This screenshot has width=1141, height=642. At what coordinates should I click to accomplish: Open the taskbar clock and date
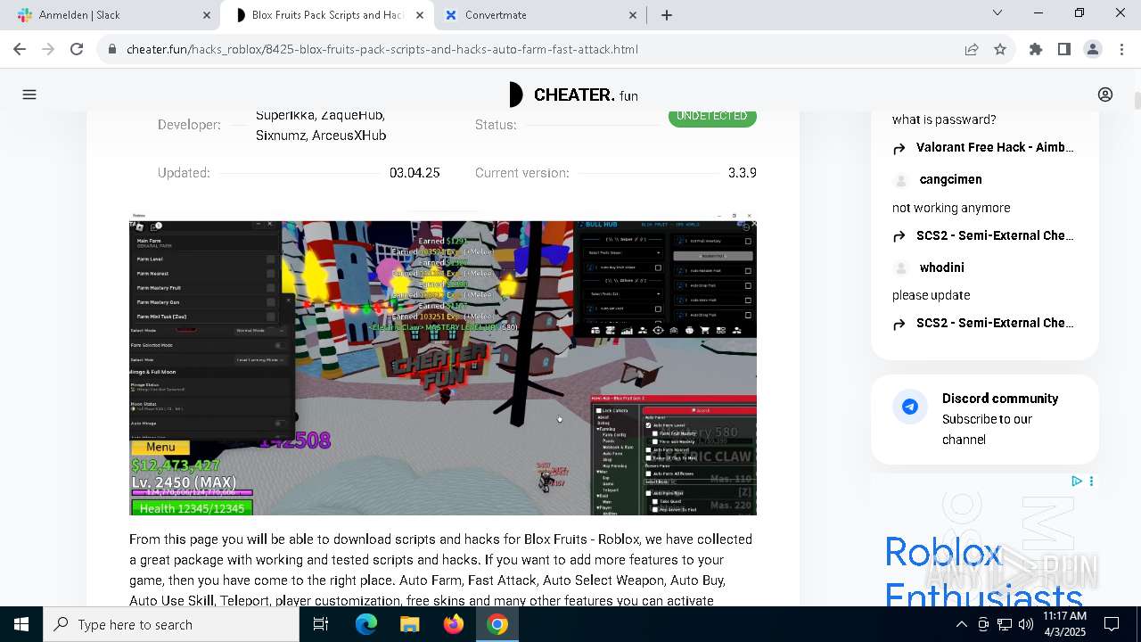(x=1064, y=624)
